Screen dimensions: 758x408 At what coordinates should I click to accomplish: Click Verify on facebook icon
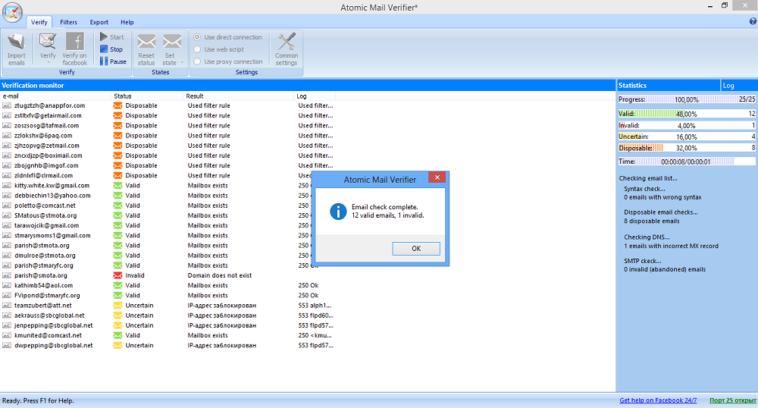[x=75, y=42]
